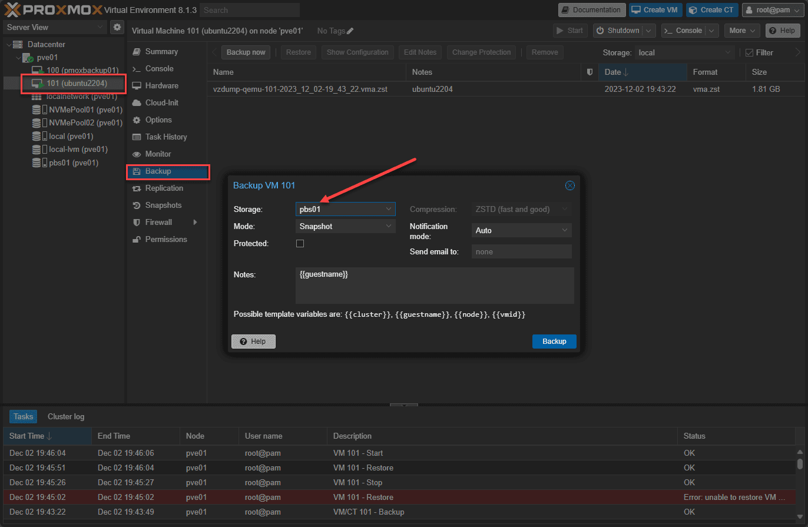Open the Hardware menu item
Viewport: 808px width, 527px height.
(x=161, y=86)
